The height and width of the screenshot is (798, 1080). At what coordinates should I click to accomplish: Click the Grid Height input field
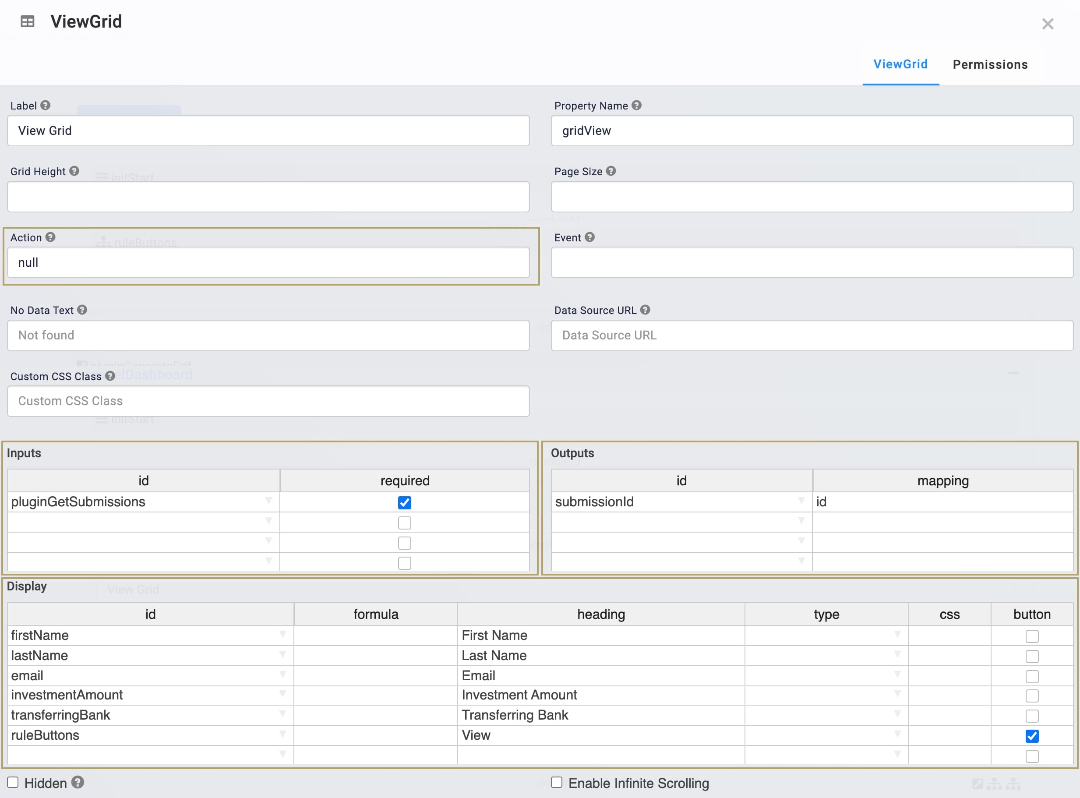[x=268, y=197]
